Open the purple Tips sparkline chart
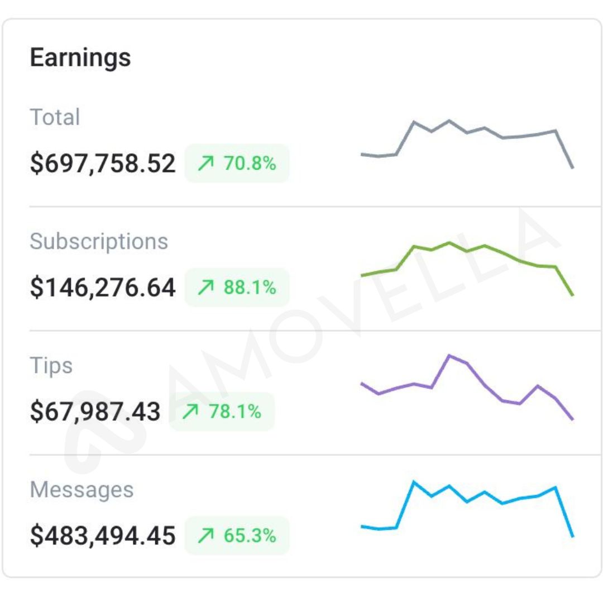 [467, 385]
